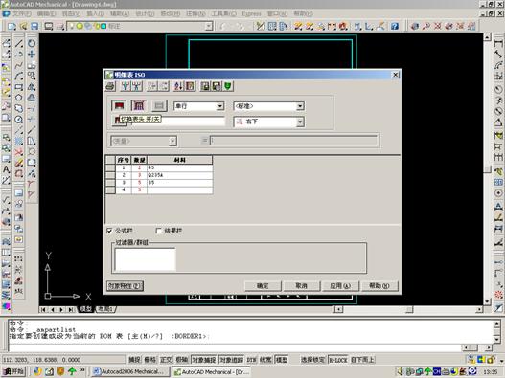Click the filter/group list box
Viewport: 505px width, 378px height.
coord(146,259)
